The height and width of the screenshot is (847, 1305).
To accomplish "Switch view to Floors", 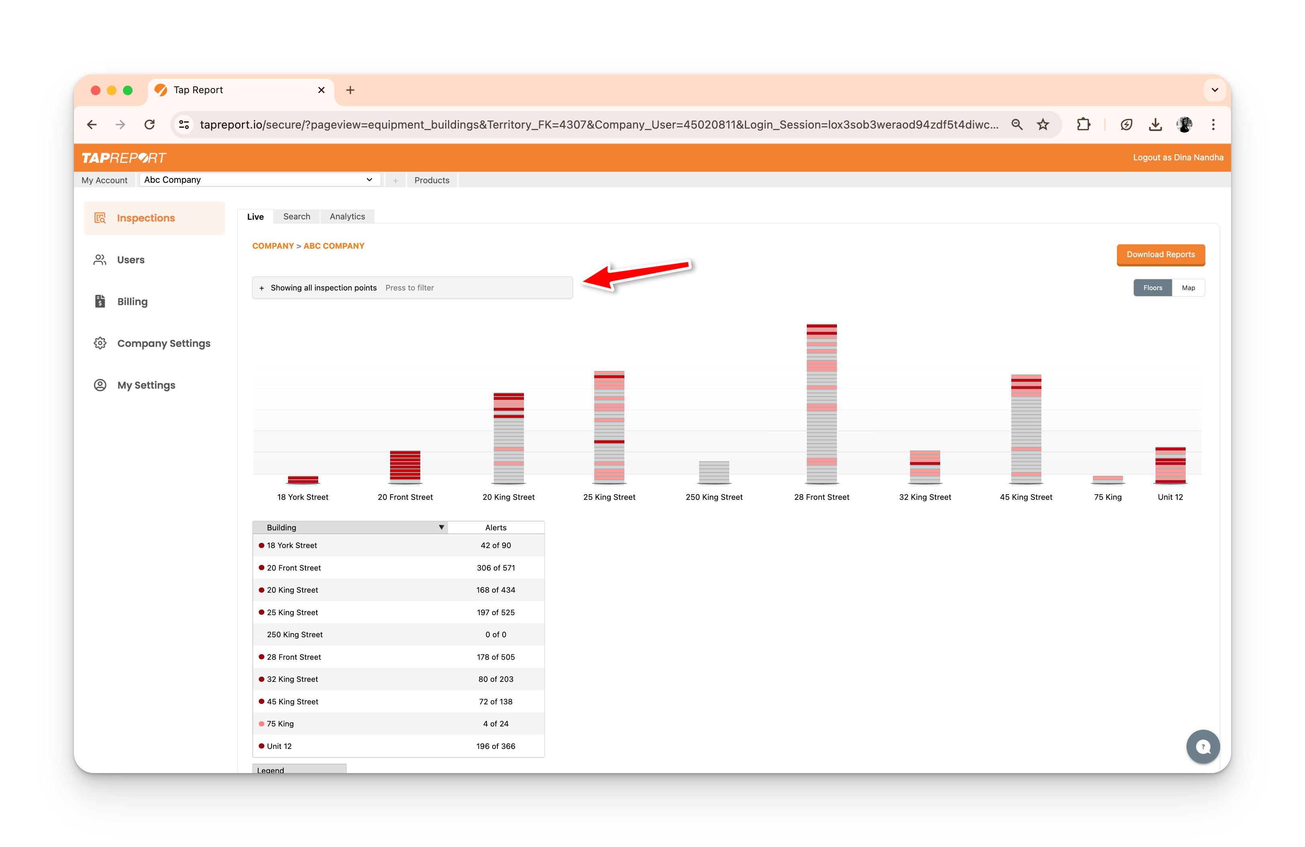I will 1152,288.
